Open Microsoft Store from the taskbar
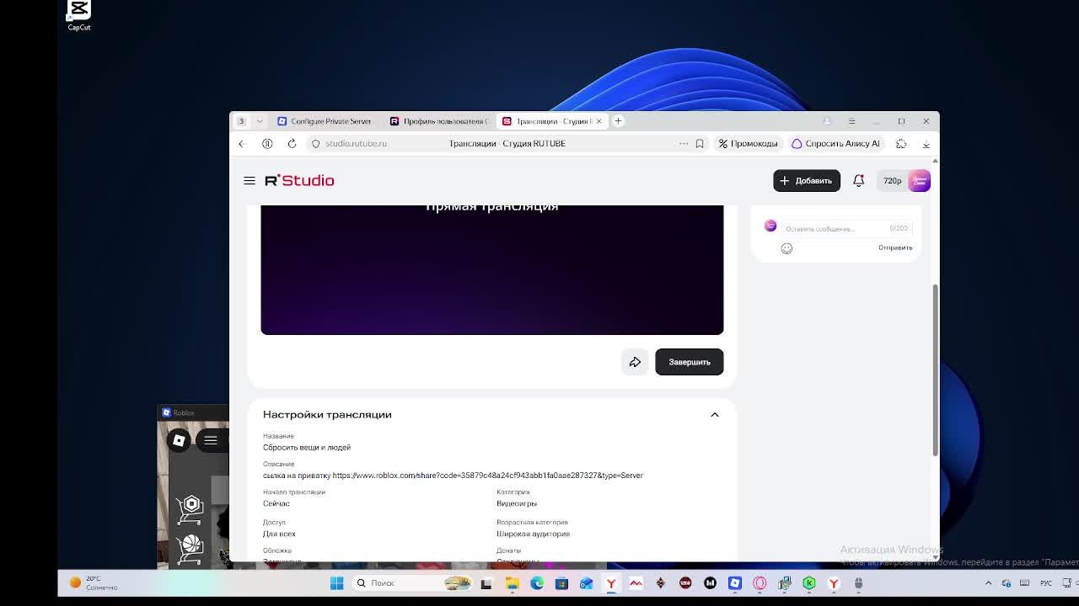Screen dimensions: 1079x606 [561, 583]
